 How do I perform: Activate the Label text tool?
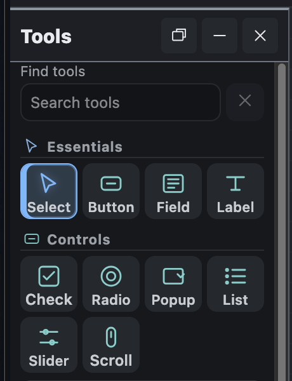point(236,191)
